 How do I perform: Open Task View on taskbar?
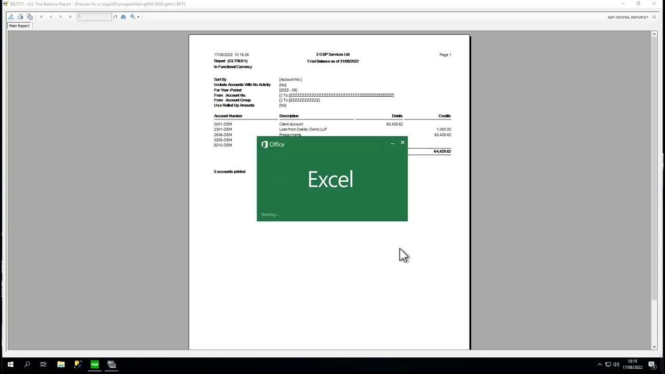(44, 365)
